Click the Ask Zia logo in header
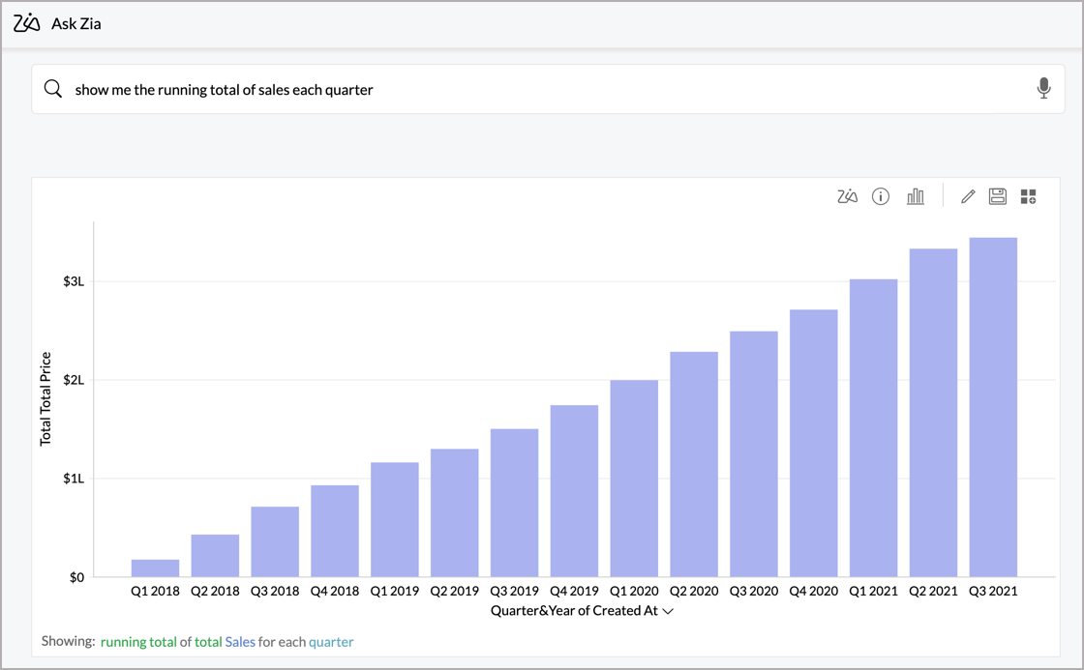1084x670 pixels. (27, 23)
